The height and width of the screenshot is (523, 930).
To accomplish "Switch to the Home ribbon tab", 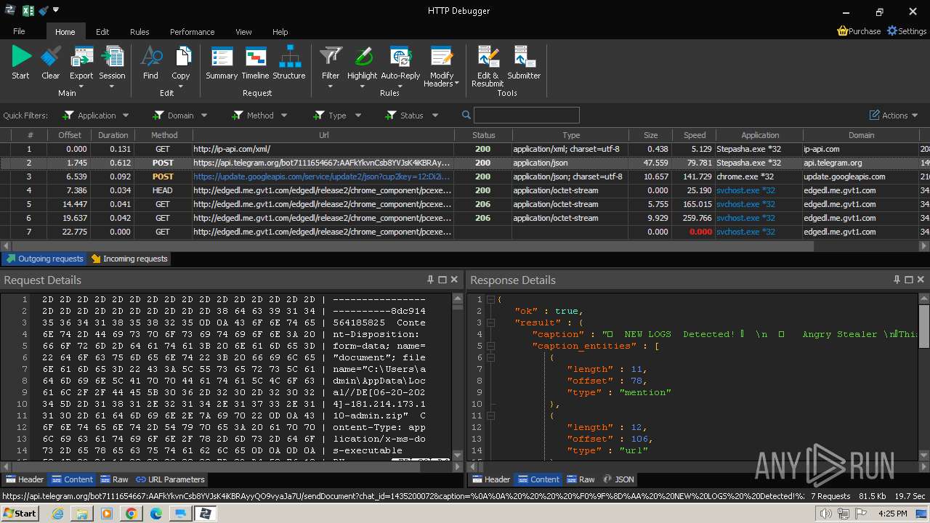I will pos(65,31).
